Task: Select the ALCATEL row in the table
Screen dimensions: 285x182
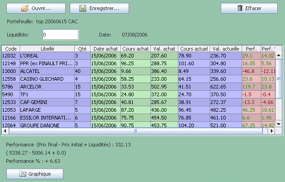Action: [x=139, y=71]
